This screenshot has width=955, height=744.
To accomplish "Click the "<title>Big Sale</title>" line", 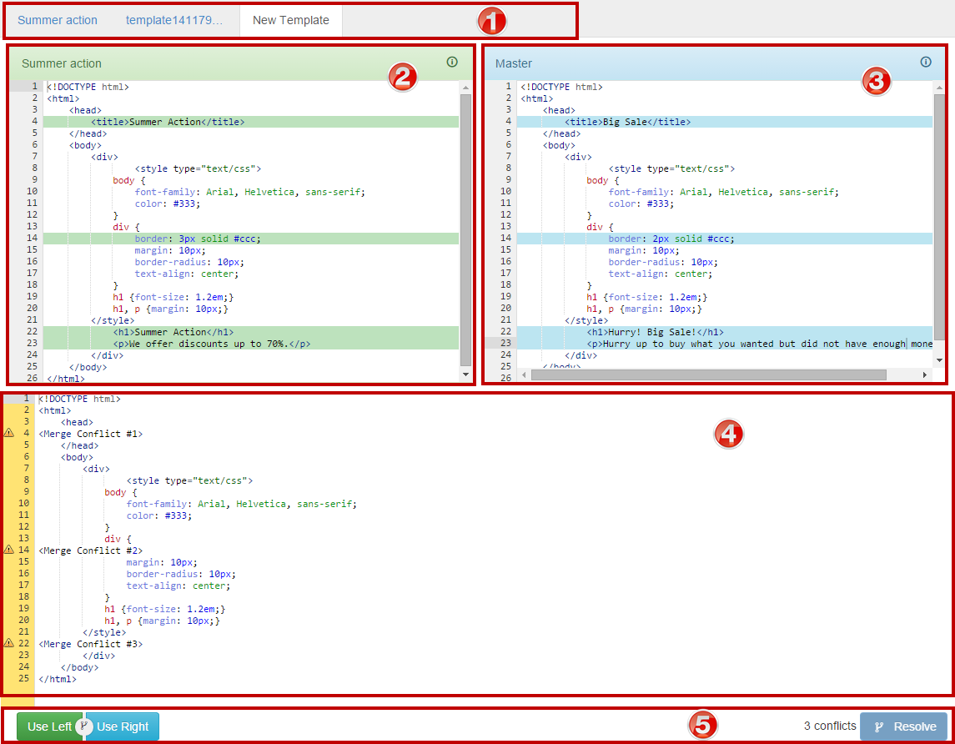I will pyautogui.click(x=725, y=122).
